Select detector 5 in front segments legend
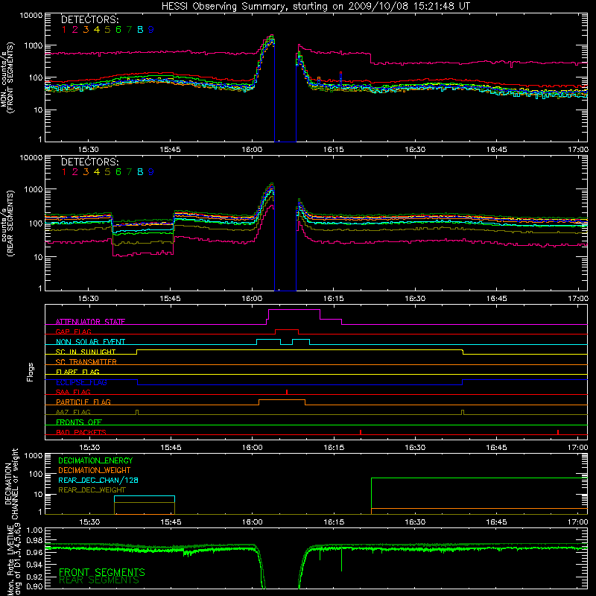The width and height of the screenshot is (596, 596). pos(107,30)
